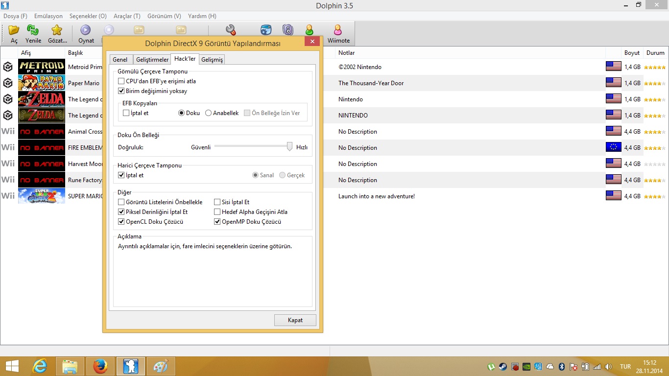Open the Dosya (F) menu

(x=15, y=16)
